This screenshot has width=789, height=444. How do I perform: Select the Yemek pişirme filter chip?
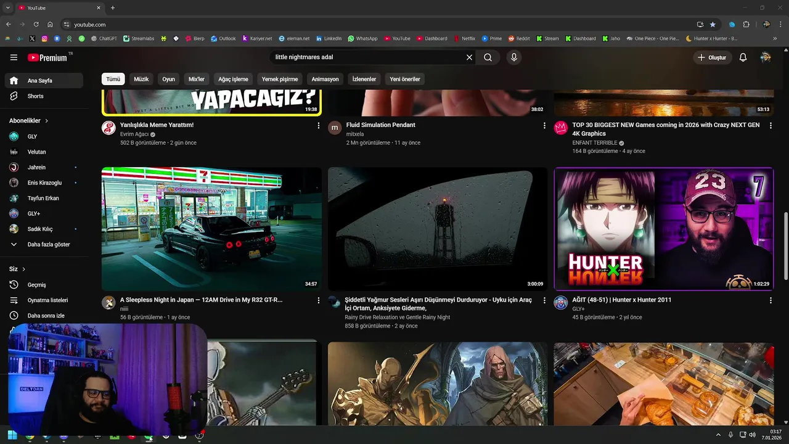click(x=280, y=79)
